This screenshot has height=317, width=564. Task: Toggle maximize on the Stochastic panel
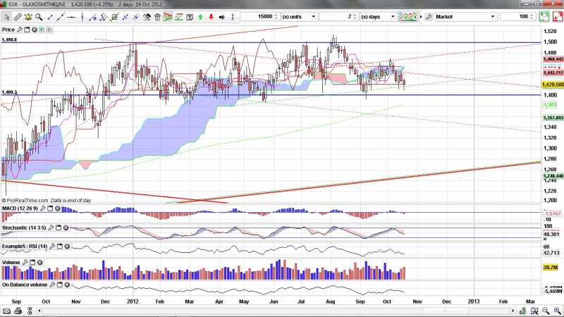pos(59,228)
